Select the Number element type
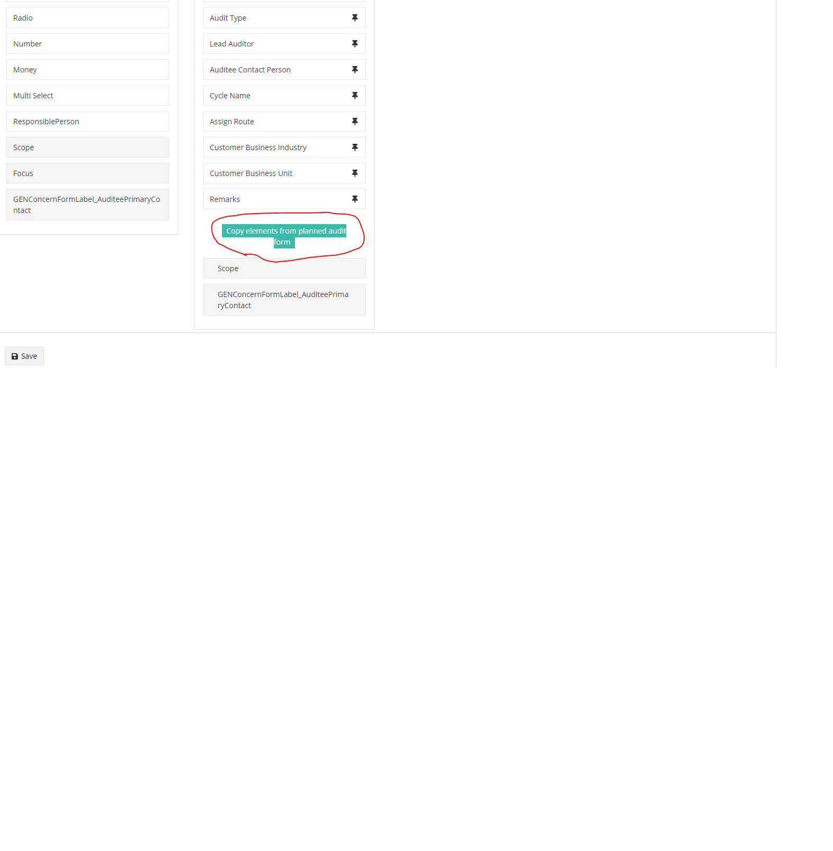 coord(88,44)
